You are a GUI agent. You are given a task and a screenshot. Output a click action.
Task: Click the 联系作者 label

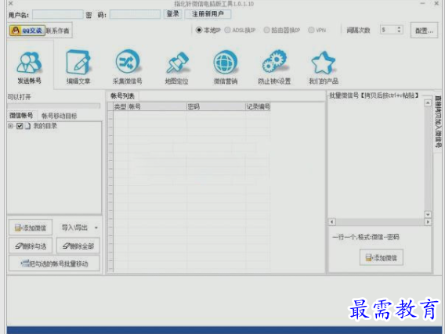tap(58, 31)
